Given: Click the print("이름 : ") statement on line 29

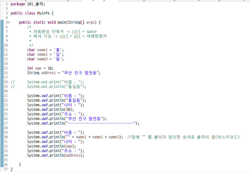Looking at the screenshot, I should click(x=55, y=133).
